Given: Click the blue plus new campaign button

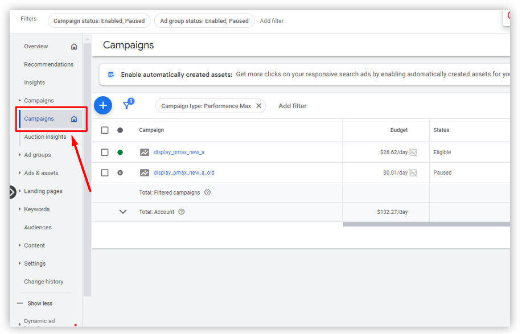Looking at the screenshot, I should (x=103, y=105).
